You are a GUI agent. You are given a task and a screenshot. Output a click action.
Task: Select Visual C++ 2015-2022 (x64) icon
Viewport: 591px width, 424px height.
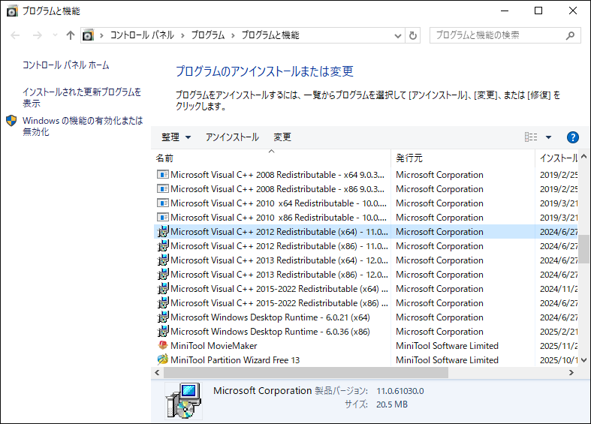pyautogui.click(x=163, y=289)
